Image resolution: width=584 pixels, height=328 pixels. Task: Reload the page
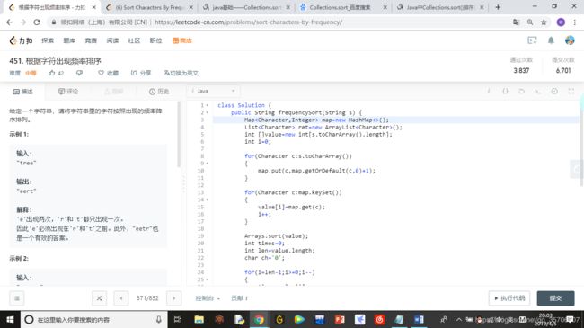(x=37, y=22)
